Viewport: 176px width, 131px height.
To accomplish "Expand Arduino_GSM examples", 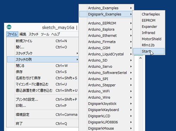I will 107,48.
